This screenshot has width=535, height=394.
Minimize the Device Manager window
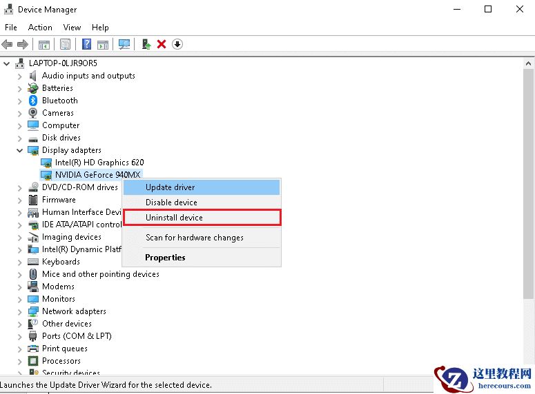point(457,9)
